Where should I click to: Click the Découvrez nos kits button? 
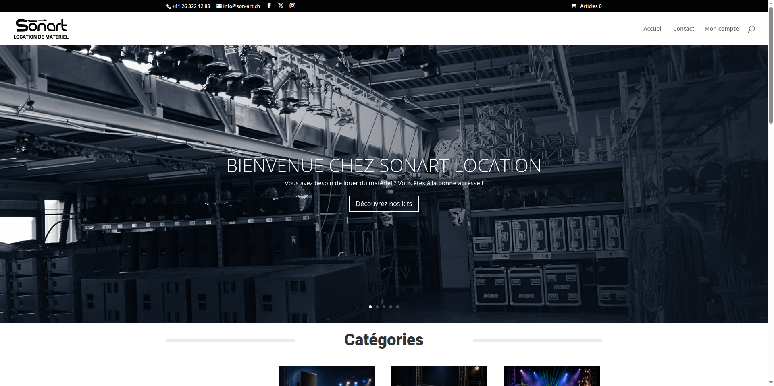click(384, 204)
